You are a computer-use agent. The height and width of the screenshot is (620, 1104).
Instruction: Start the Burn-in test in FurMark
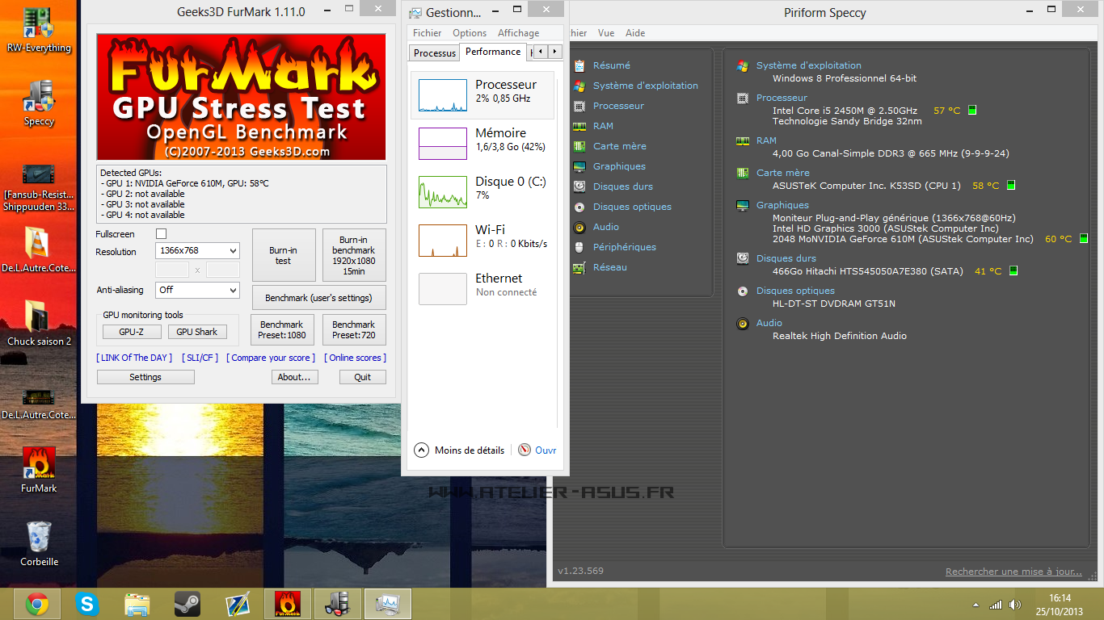pyautogui.click(x=283, y=256)
